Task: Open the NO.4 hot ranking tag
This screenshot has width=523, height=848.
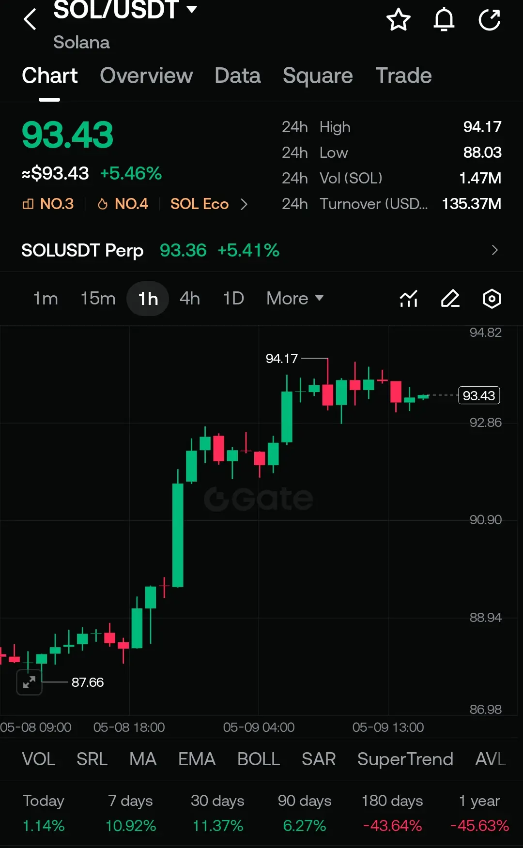Action: click(123, 204)
